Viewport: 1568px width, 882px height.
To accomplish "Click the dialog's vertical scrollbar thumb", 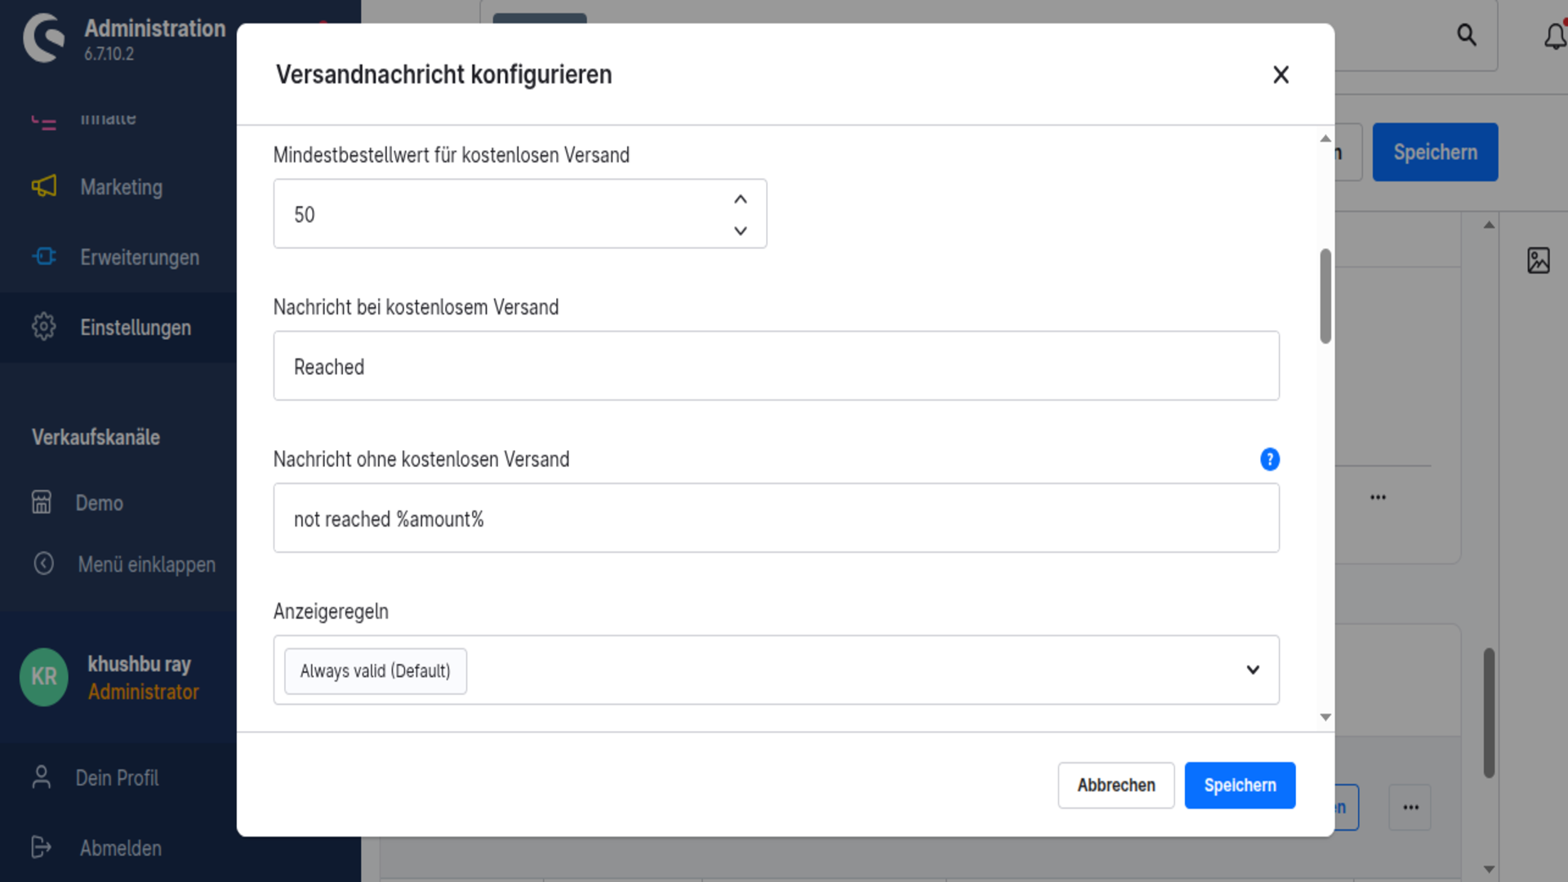I will (x=1325, y=296).
